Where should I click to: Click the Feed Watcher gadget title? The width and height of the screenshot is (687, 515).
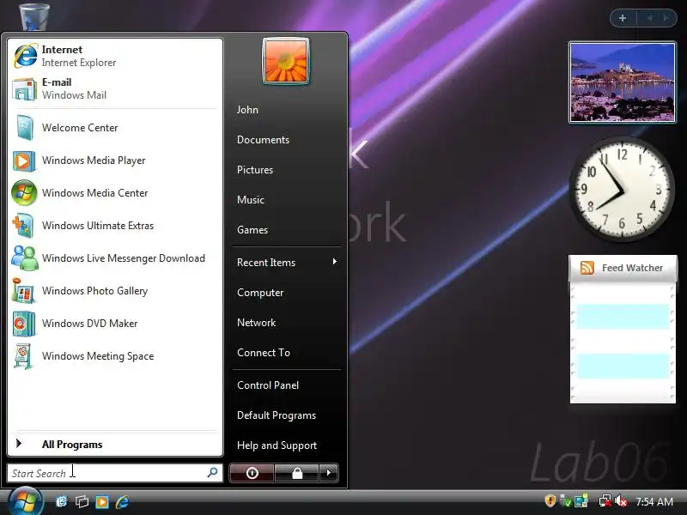tap(632, 268)
